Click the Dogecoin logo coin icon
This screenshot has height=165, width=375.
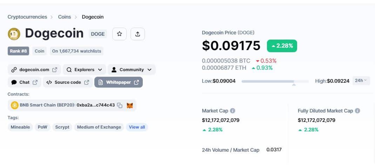tap(14, 34)
